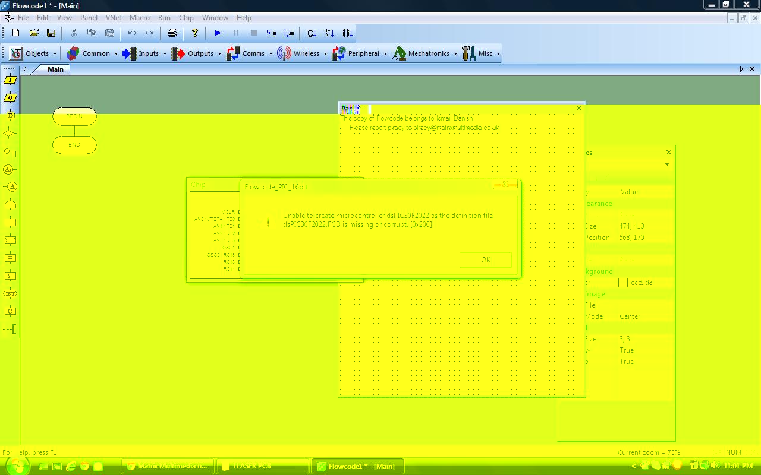Select the Switch flowchart icon
This screenshot has height=475, width=761.
[x=10, y=151]
